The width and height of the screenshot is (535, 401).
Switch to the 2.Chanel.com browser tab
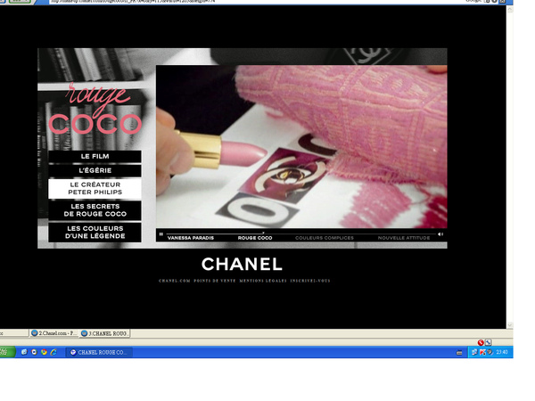pos(53,333)
